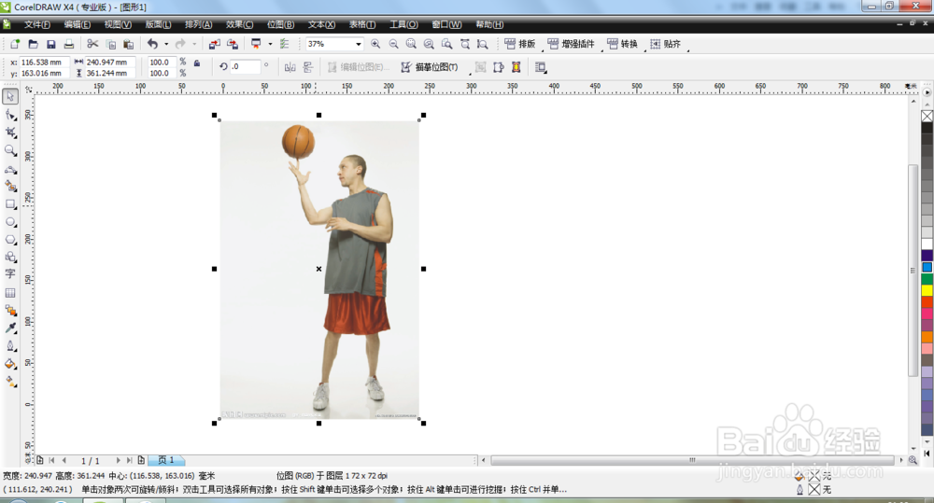This screenshot has height=503, width=934.
Task: Undo the last action
Action: click(x=152, y=44)
